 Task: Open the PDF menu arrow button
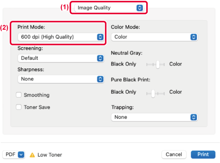[21, 154]
